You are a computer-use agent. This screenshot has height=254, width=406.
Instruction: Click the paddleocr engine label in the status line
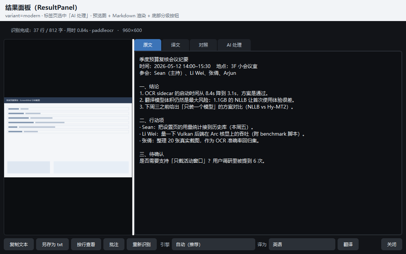click(103, 30)
